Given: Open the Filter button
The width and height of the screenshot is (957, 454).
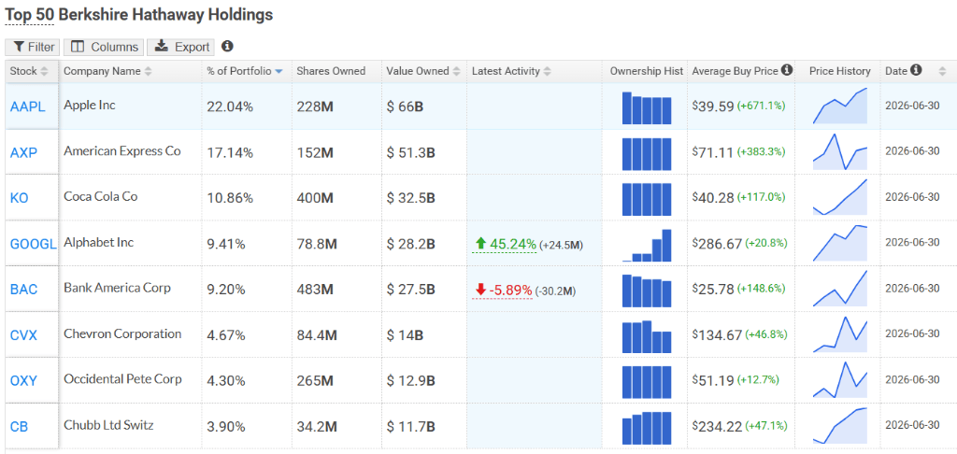Looking at the screenshot, I should (x=33, y=47).
